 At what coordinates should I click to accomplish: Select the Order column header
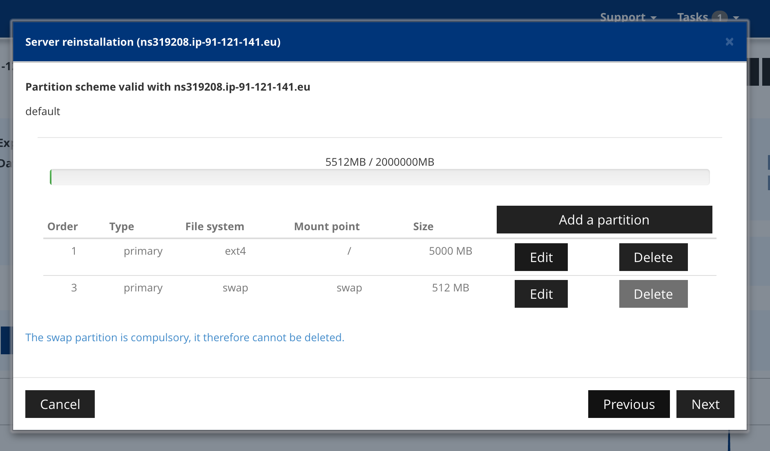click(62, 227)
